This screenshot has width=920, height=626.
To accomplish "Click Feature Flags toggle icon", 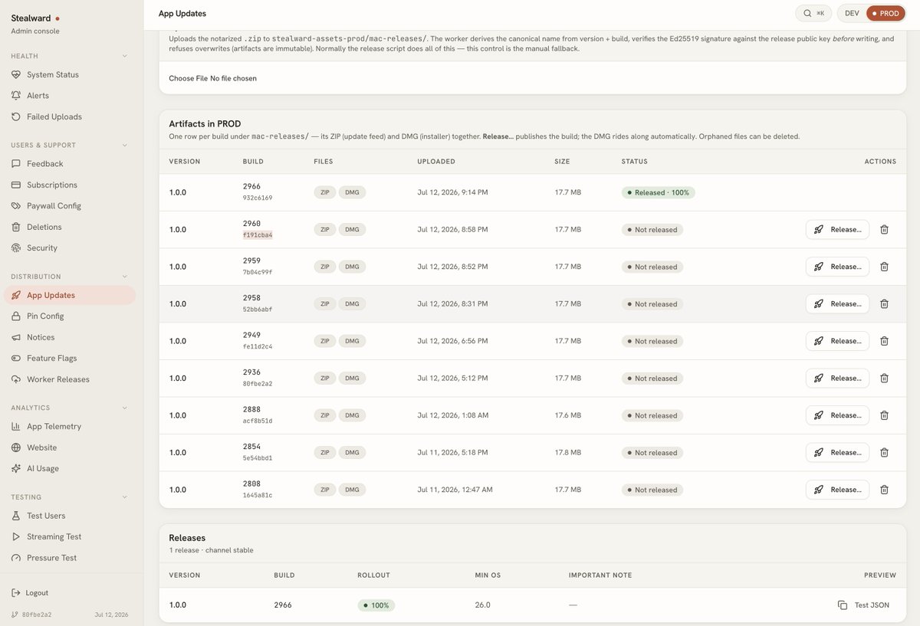I will (x=16, y=359).
